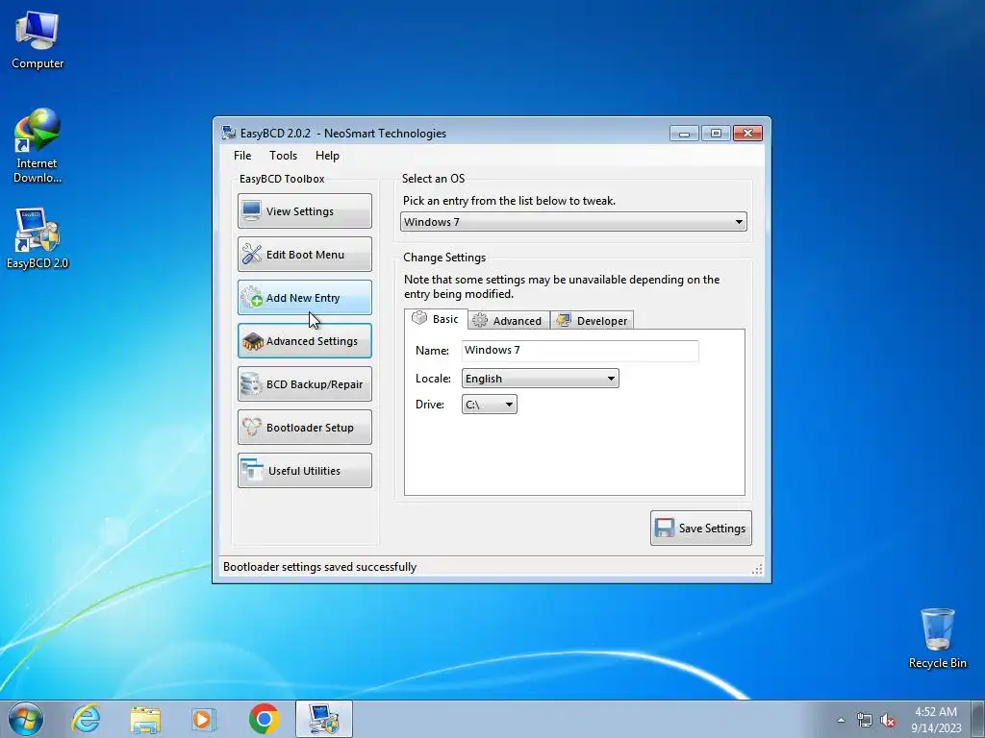This screenshot has height=738, width=985.
Task: Show hidden tray icons arrow
Action: tap(841, 720)
